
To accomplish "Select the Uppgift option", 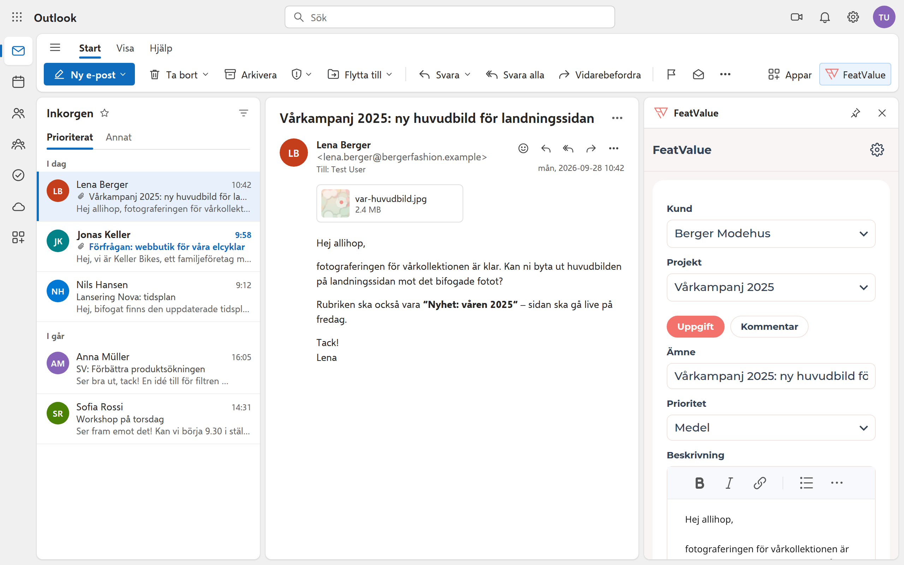I will tap(695, 327).
